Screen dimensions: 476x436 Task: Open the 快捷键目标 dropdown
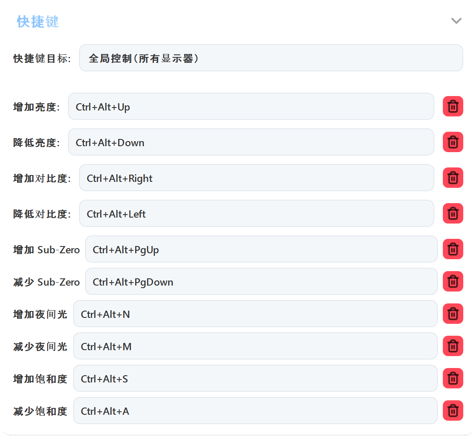tap(271, 58)
